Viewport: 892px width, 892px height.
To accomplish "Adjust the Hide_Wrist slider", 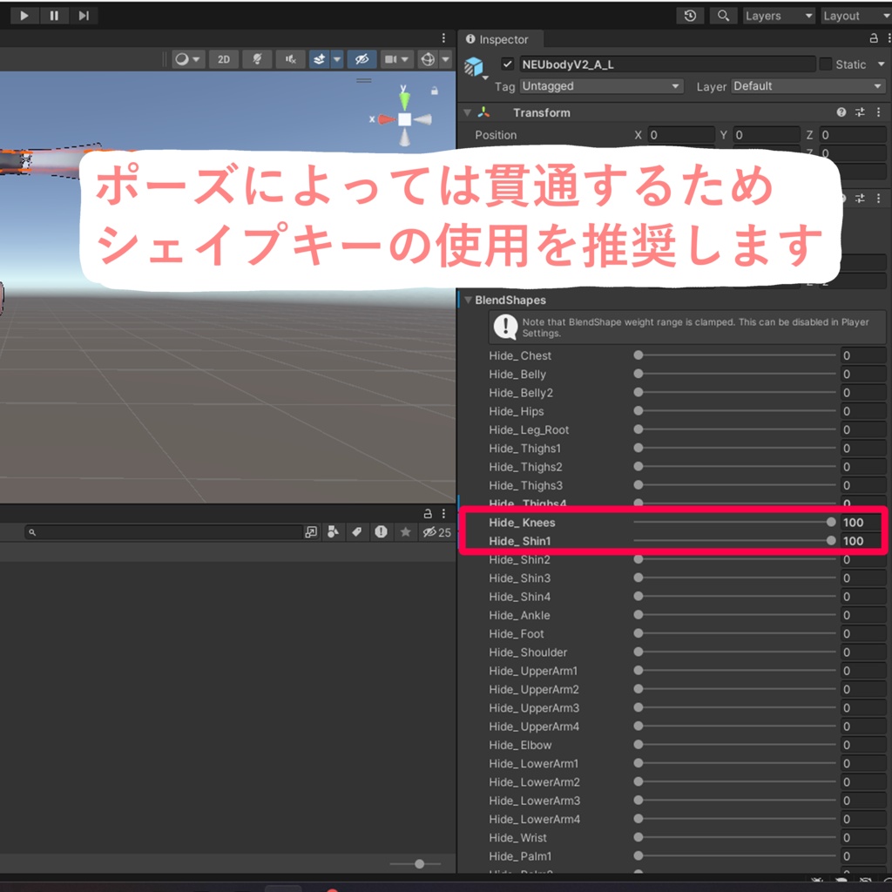I will coord(734,837).
